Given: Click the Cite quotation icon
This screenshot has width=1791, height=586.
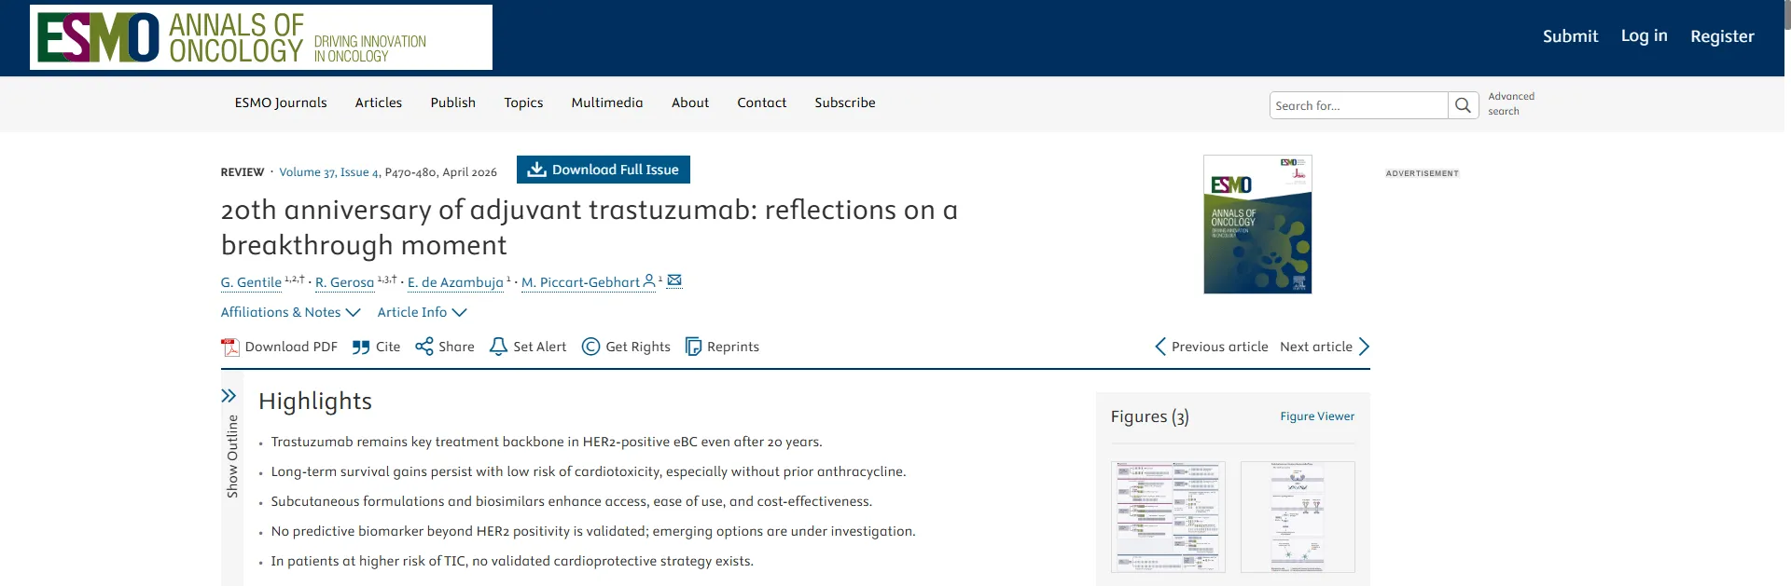Looking at the screenshot, I should click(x=361, y=347).
